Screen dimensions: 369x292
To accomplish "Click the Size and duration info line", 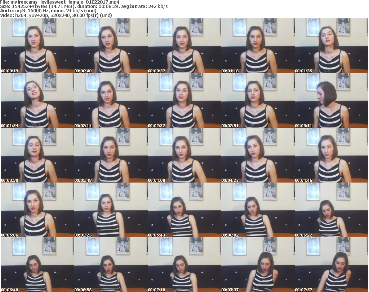I will (x=84, y=6).
